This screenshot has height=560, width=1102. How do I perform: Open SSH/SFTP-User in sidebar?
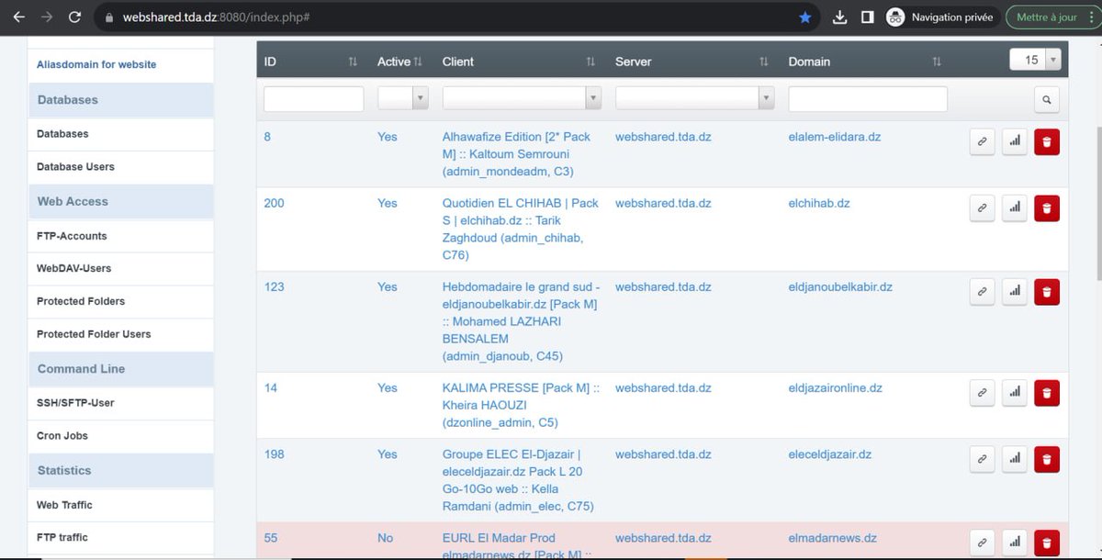pyautogui.click(x=75, y=403)
